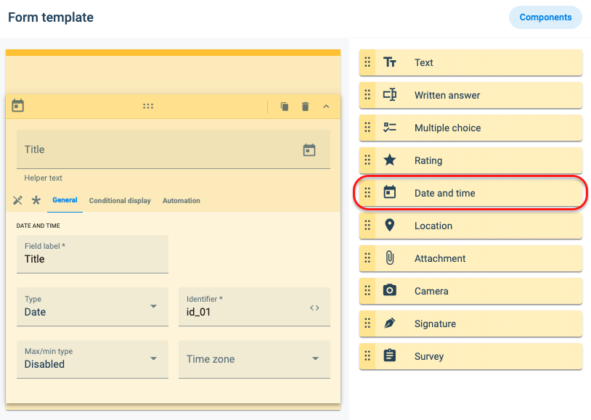Open the Automation tab
Viewport: 591px width, 420px height.
182,201
